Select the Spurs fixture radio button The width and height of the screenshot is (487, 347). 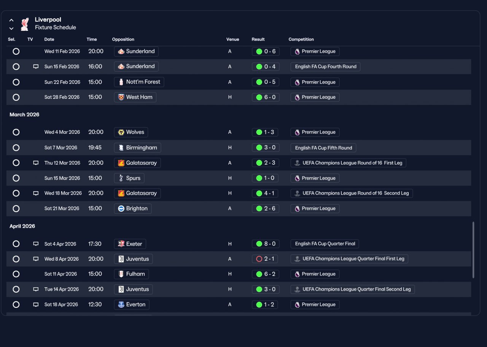[x=16, y=178]
